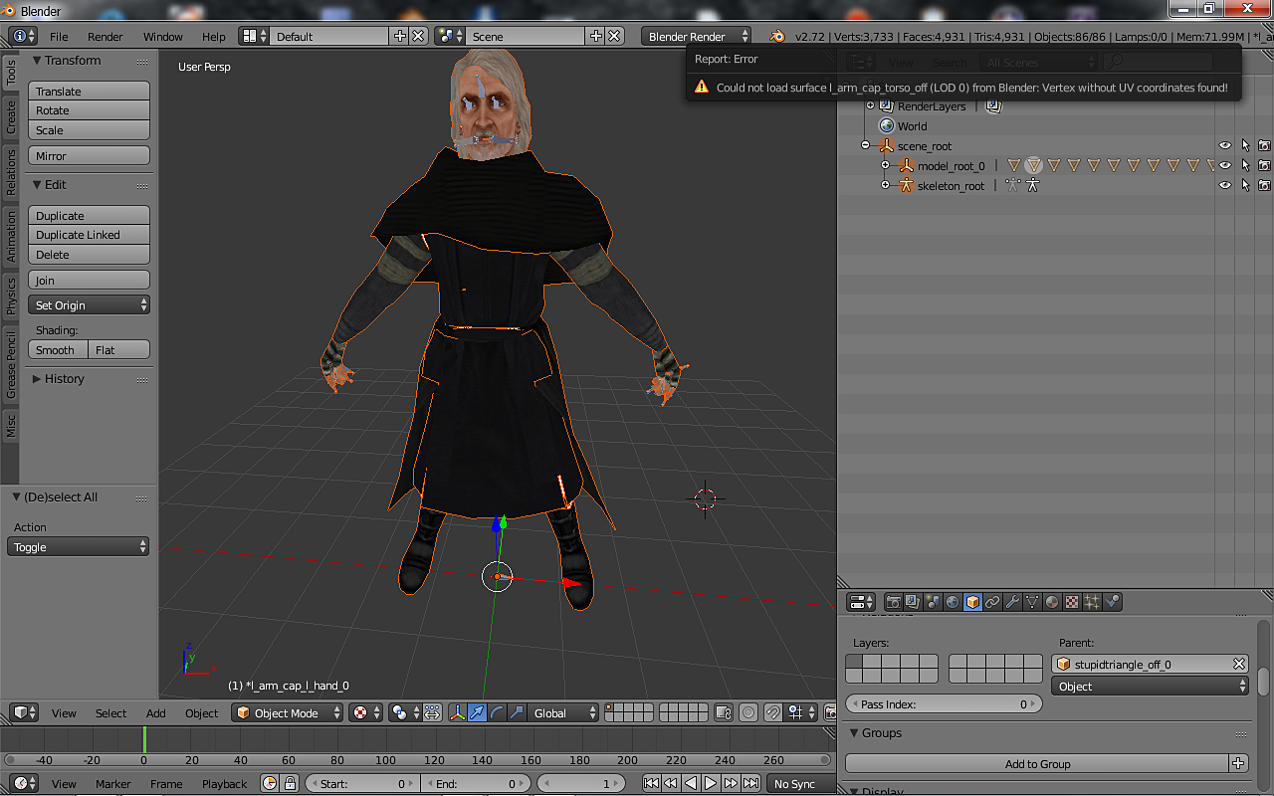This screenshot has height=796, width=1274.
Task: Open the viewport Add menu
Action: tap(156, 713)
